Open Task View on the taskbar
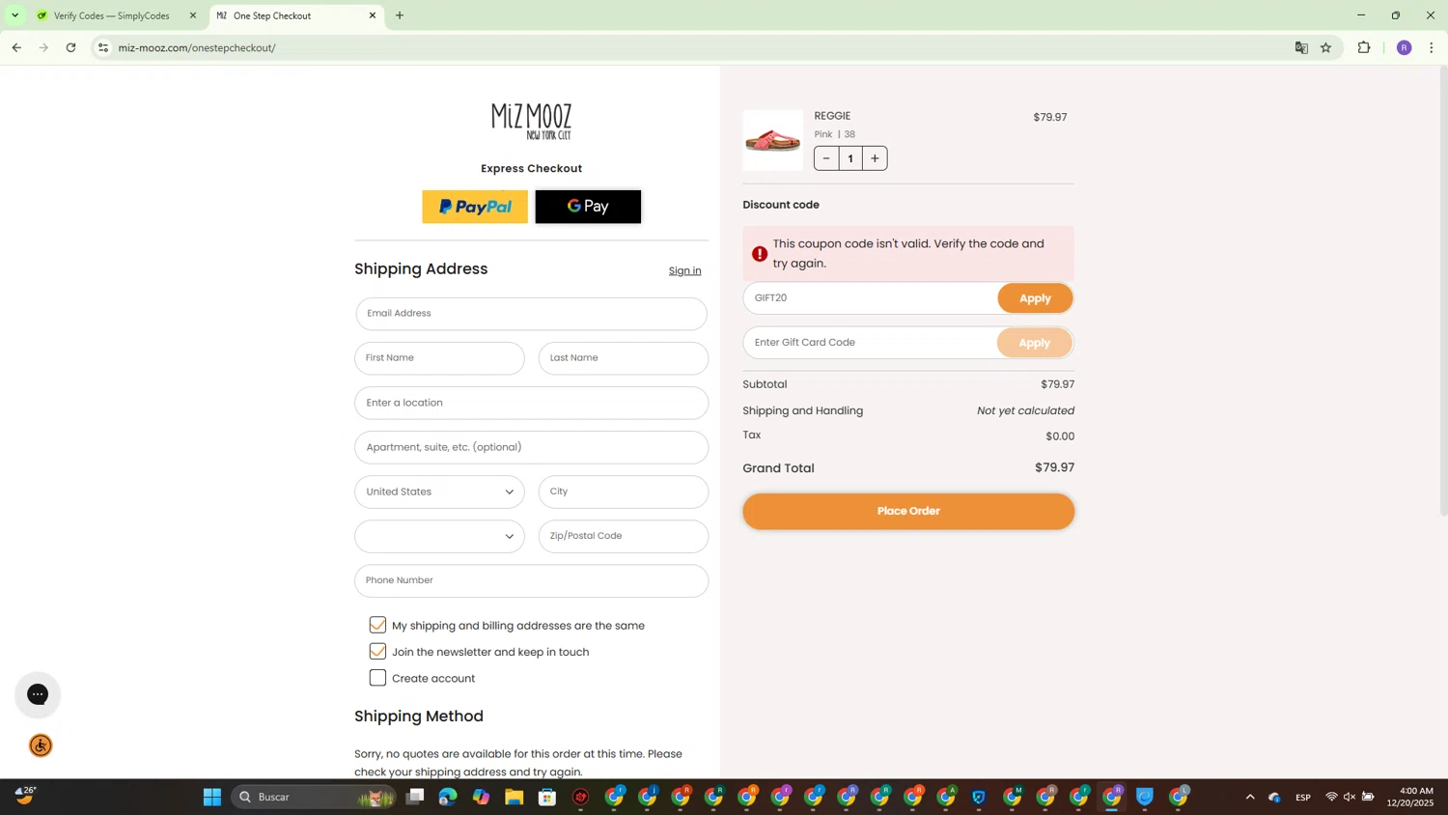The height and width of the screenshot is (815, 1448). [x=415, y=797]
